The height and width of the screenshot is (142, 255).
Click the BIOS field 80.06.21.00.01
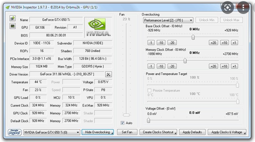pyautogui.click(x=56, y=35)
